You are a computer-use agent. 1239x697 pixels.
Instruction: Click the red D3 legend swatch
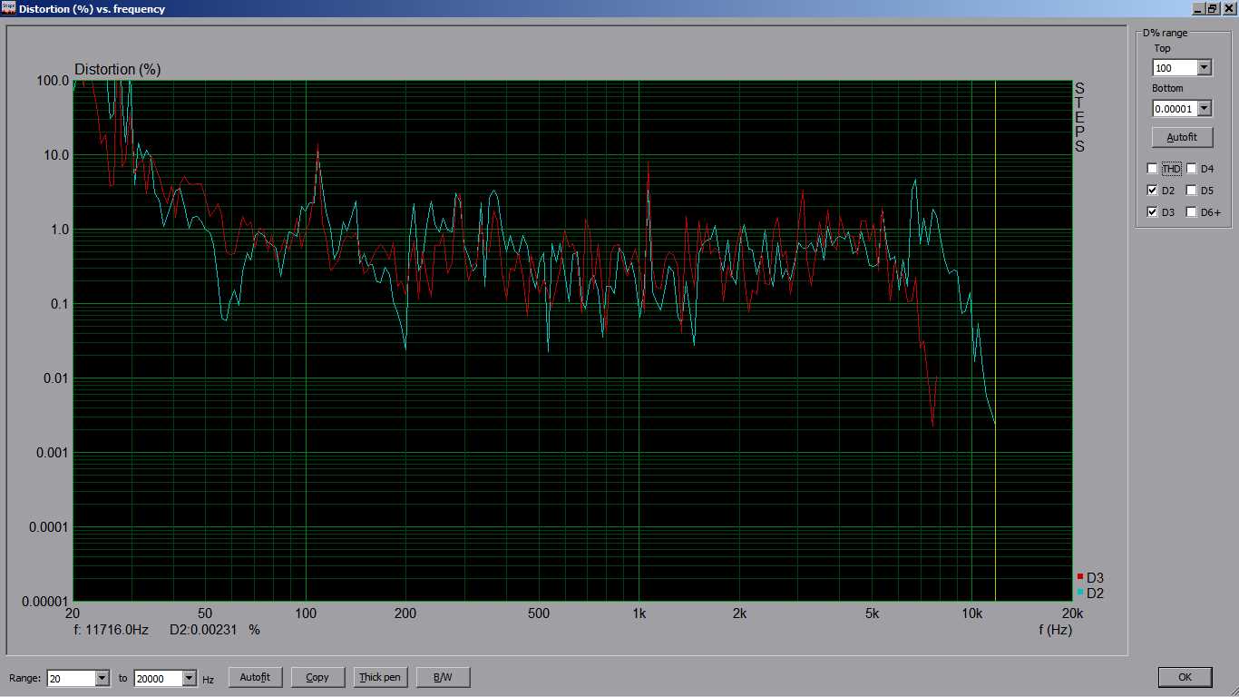pos(1080,577)
